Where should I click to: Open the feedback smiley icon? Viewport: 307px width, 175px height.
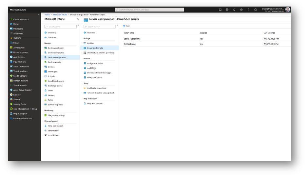coord(256,10)
